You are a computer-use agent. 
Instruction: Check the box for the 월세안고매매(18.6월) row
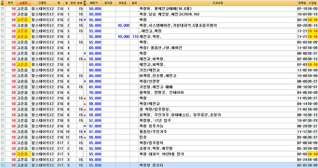3,9
